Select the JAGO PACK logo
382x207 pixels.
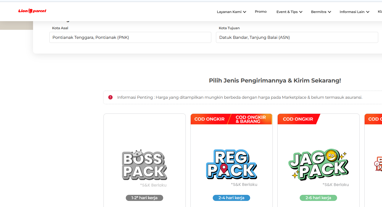coord(318,164)
